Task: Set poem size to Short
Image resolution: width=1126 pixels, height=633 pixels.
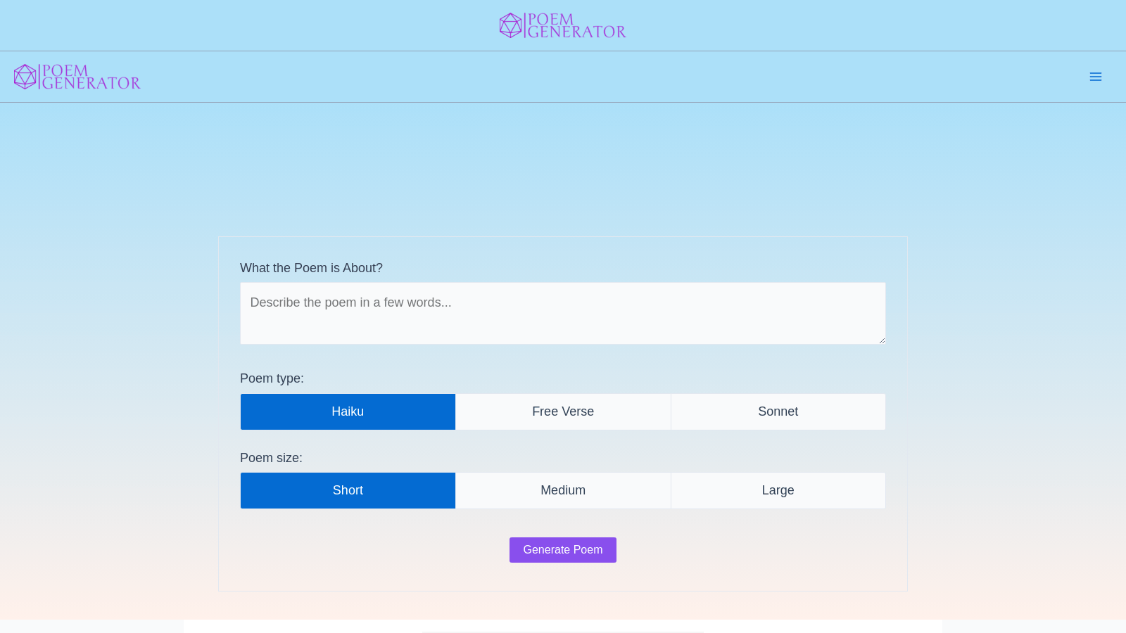Action: pyautogui.click(x=348, y=490)
